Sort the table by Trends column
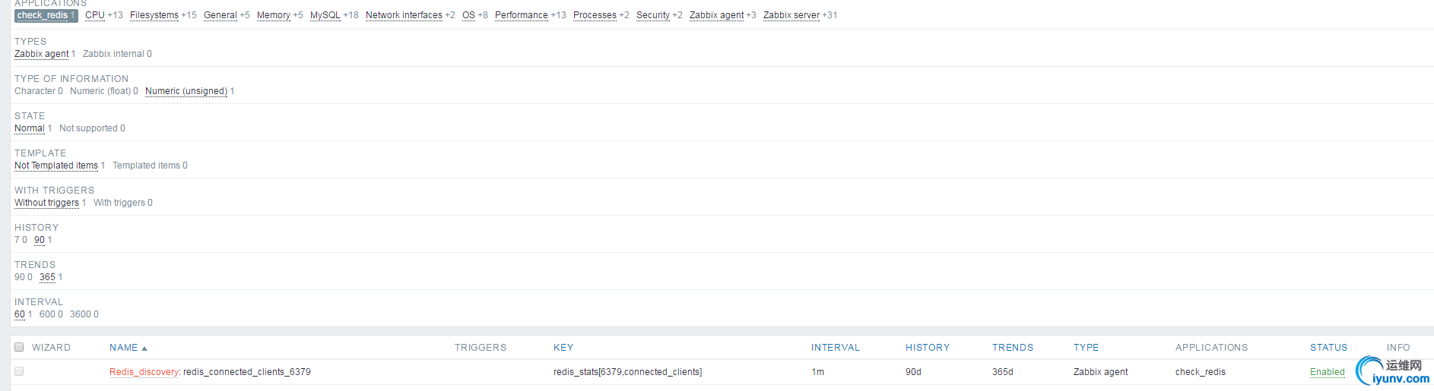 [1013, 348]
